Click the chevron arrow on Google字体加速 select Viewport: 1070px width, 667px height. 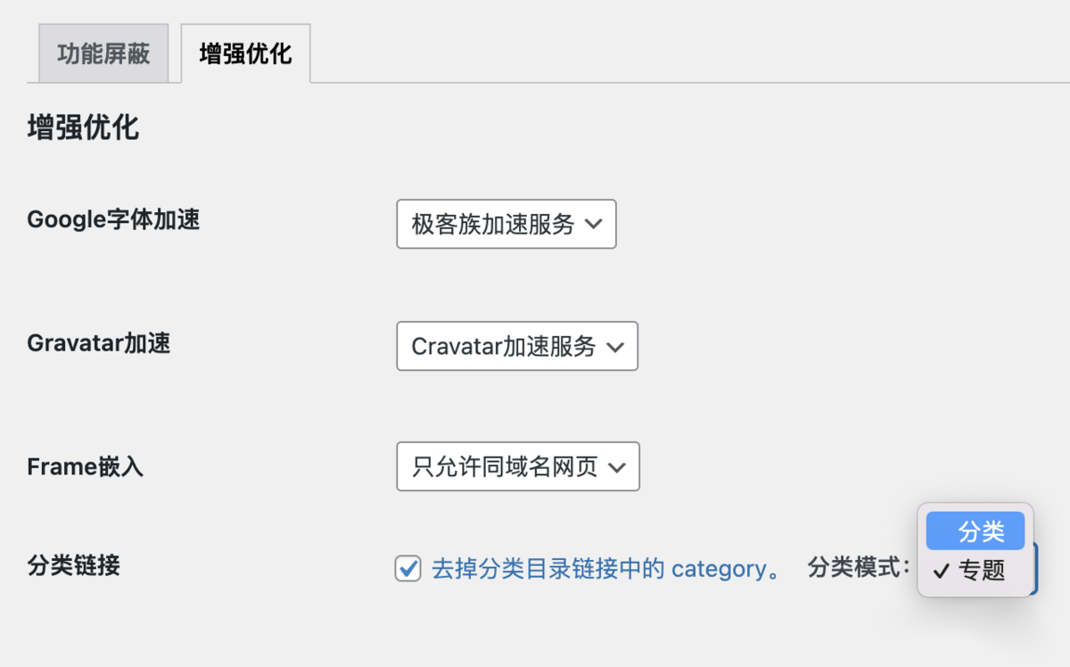pyautogui.click(x=594, y=224)
